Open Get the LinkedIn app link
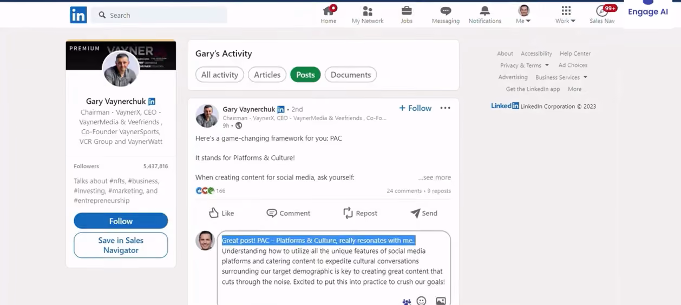 click(x=533, y=89)
